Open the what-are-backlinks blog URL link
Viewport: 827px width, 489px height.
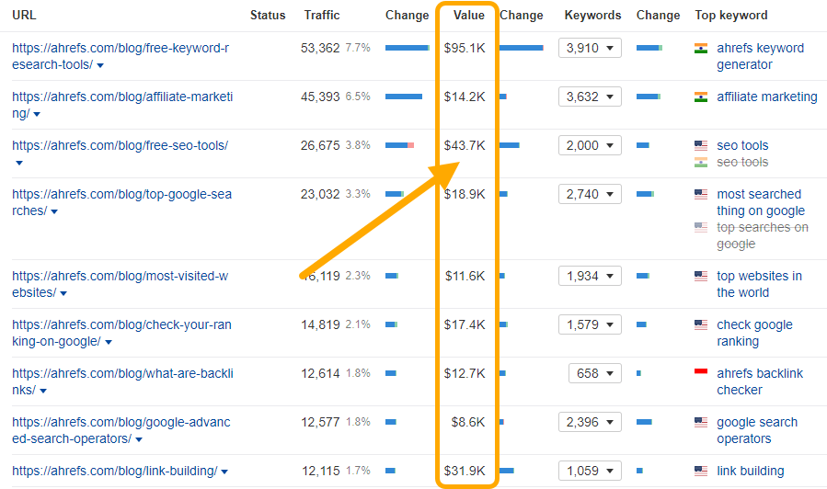pos(121,373)
